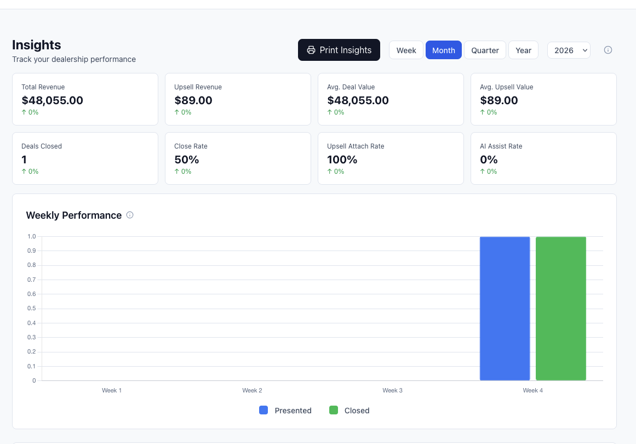Toggle the Month period selector
This screenshot has height=444, width=636.
click(443, 50)
